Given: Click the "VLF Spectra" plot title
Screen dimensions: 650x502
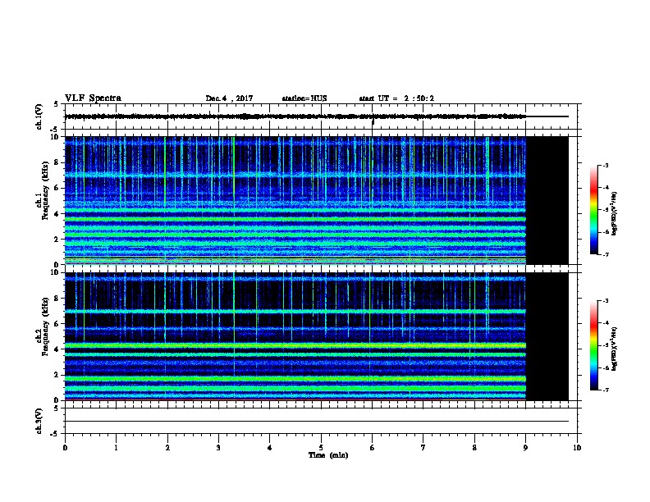Looking at the screenshot, I should coord(93,98).
